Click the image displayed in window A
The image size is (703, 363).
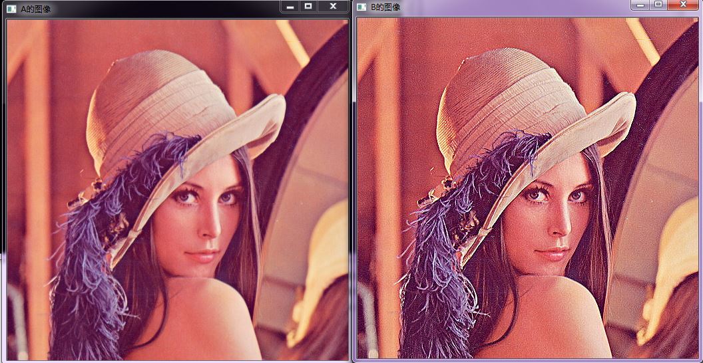pyautogui.click(x=178, y=189)
